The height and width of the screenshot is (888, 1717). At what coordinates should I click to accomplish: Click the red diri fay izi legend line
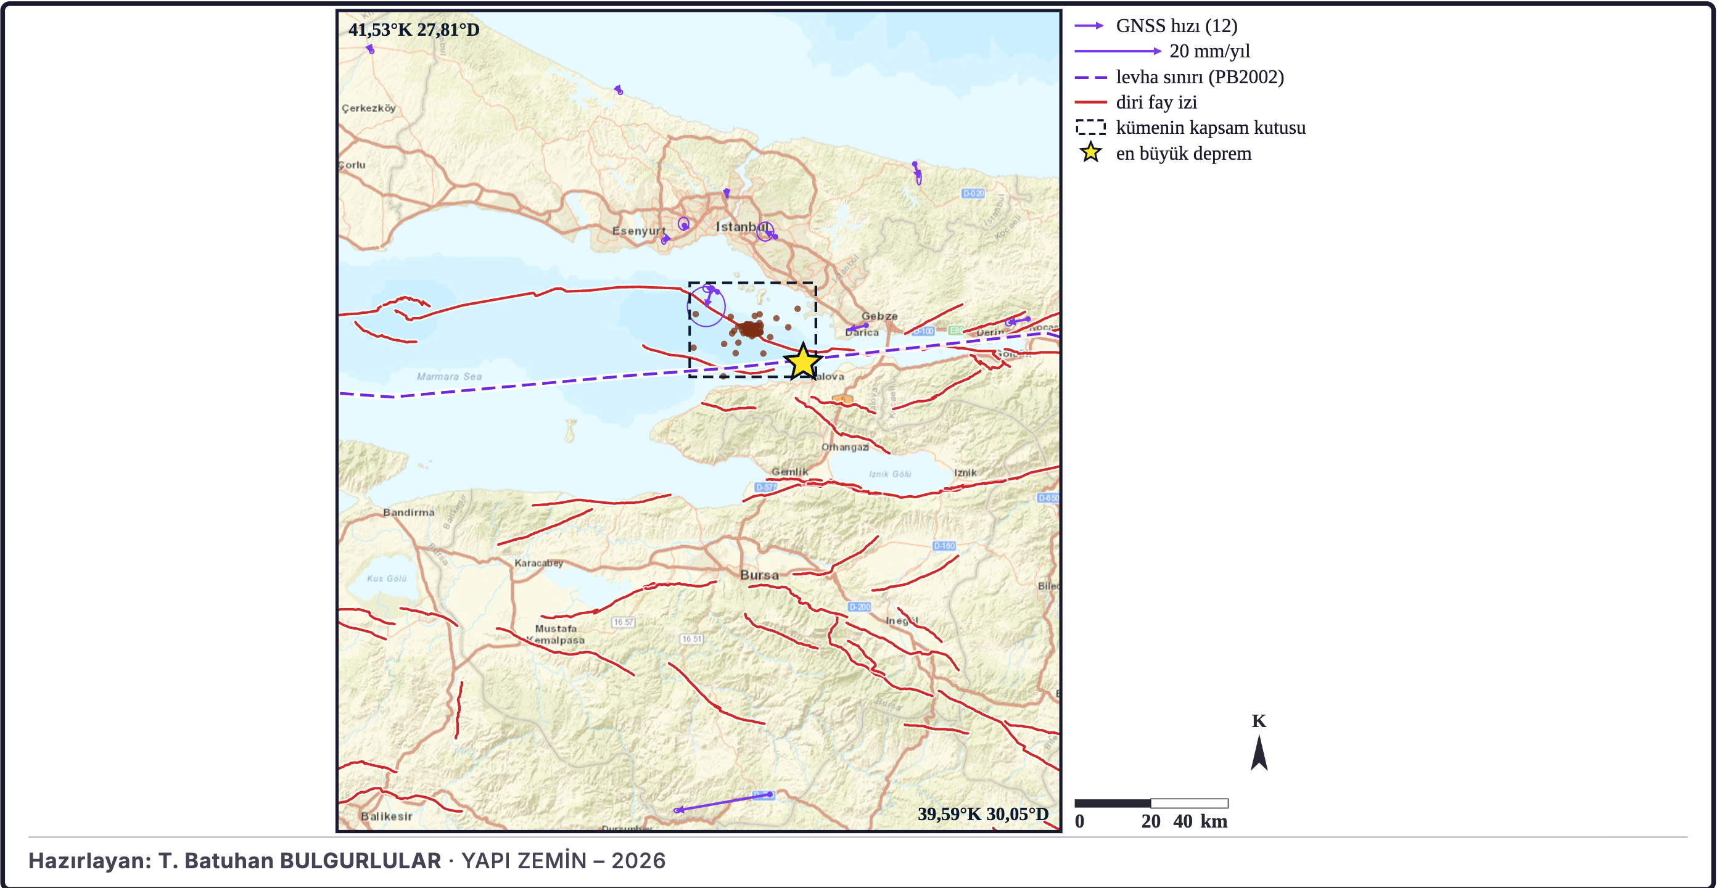point(1090,102)
